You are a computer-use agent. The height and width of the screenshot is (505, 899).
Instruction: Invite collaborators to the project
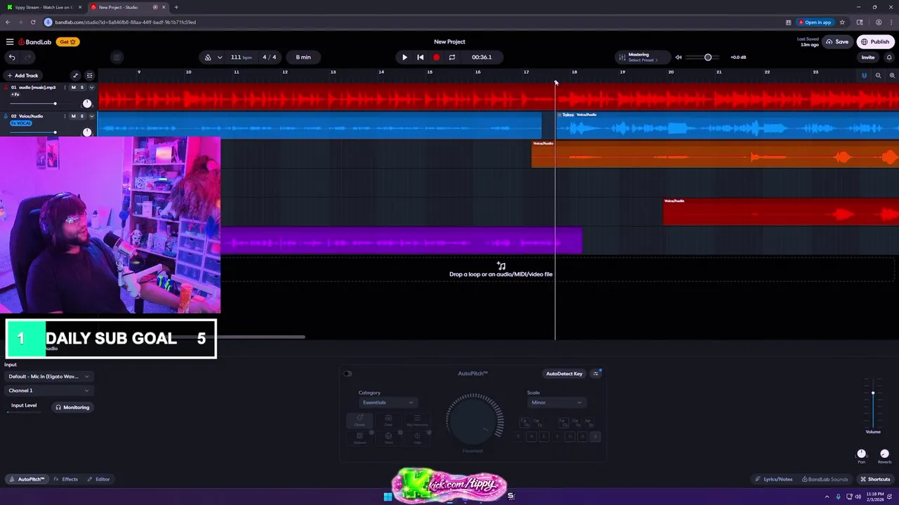(868, 57)
